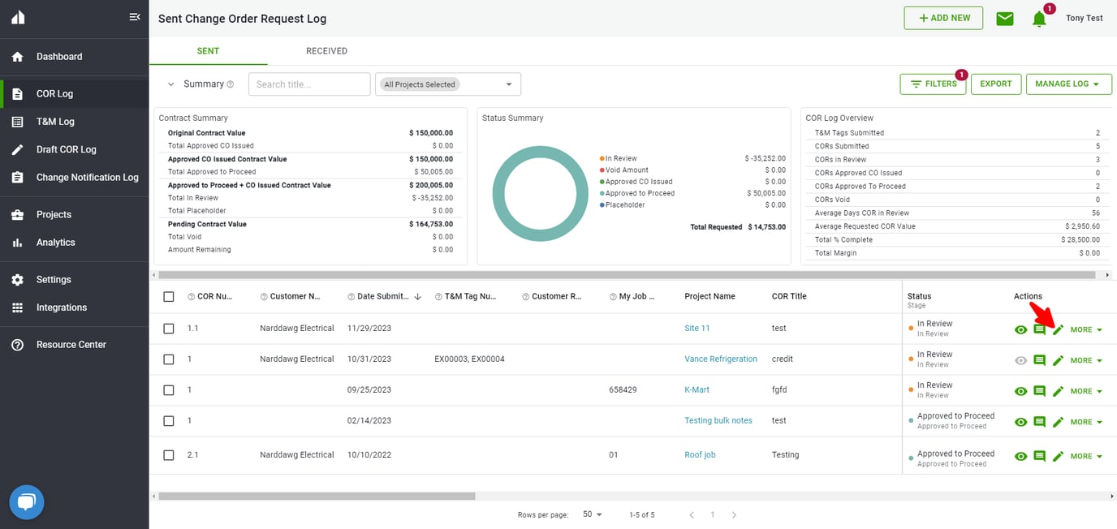Select all rows via header checkbox
This screenshot has height=529, width=1117.
tap(169, 296)
